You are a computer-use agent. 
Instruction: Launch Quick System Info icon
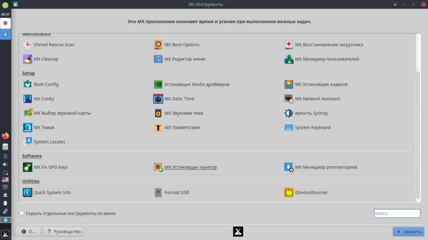point(27,193)
